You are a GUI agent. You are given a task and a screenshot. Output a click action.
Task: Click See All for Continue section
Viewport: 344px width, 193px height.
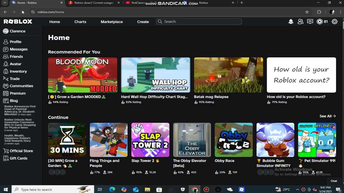(x=328, y=116)
